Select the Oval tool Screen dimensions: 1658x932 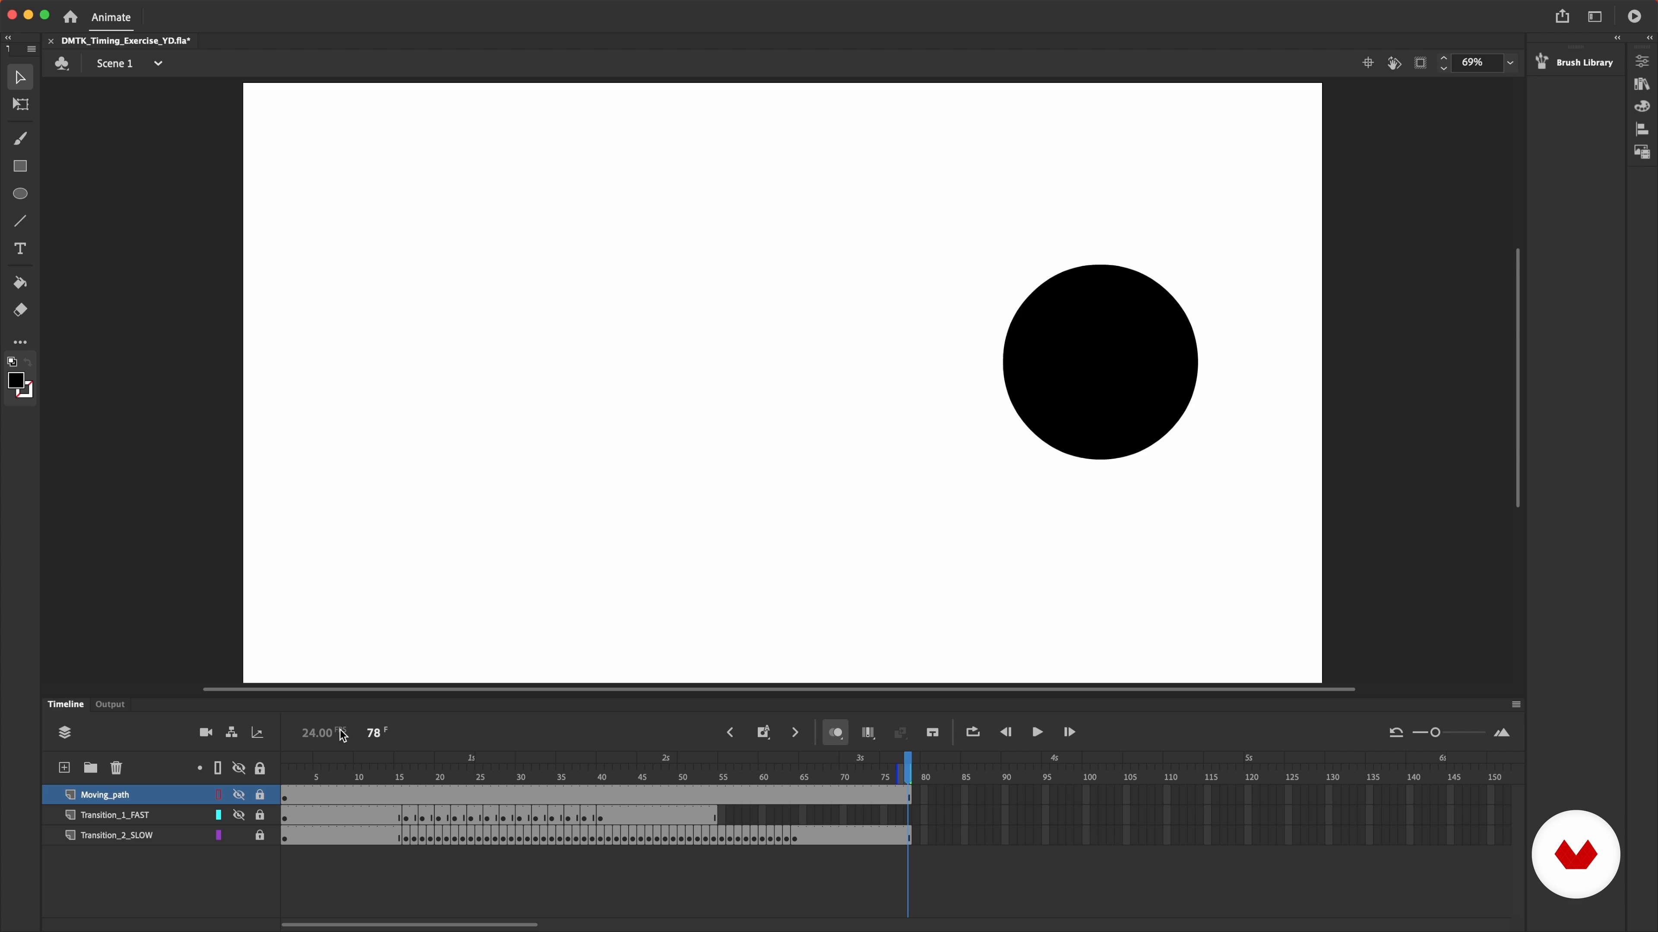click(20, 194)
